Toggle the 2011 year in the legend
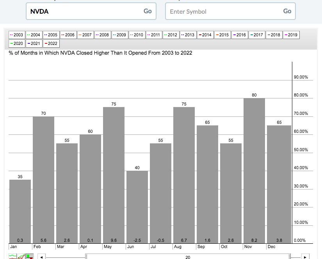Viewport: 322px width, 259px height. click(154, 35)
